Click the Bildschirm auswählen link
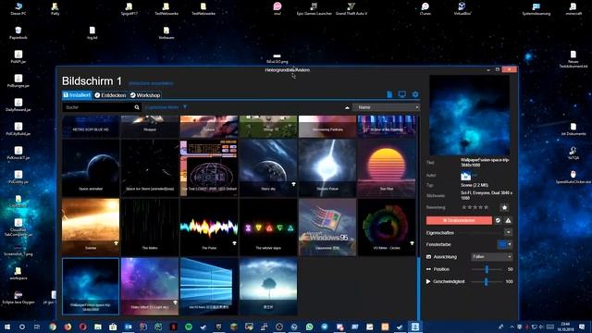The image size is (592, 333). (151, 83)
